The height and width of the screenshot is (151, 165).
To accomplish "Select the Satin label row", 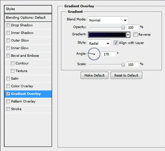I will point(15,78).
